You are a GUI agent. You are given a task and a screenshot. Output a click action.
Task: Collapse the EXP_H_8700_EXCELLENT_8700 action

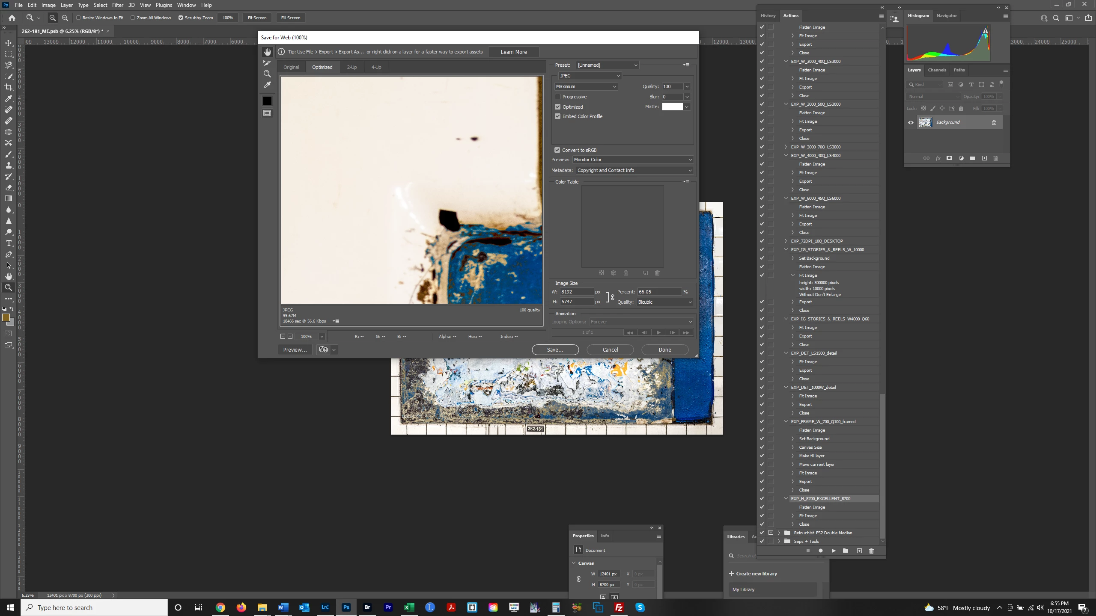[786, 498]
